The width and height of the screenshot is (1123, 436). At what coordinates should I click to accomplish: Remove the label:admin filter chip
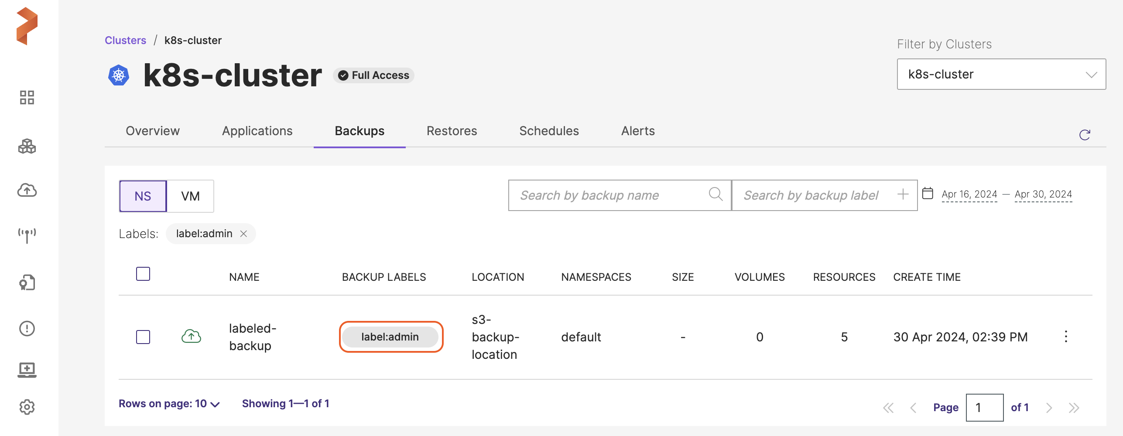pyautogui.click(x=244, y=234)
